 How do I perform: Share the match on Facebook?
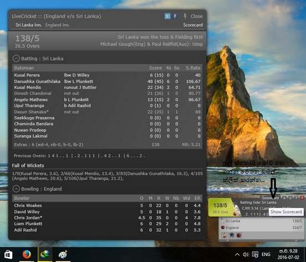pos(175,16)
